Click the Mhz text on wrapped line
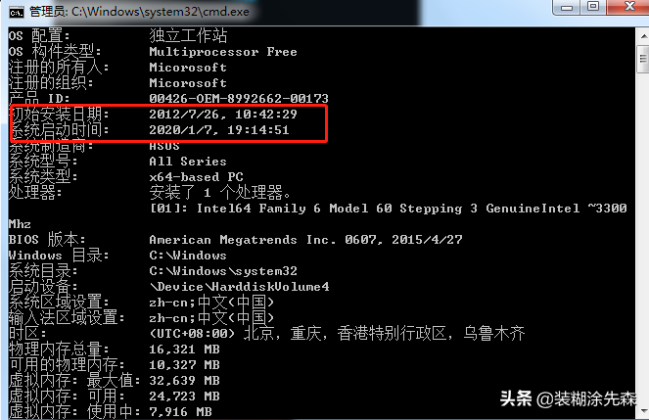Screen dimensions: 649x420 click(20, 224)
